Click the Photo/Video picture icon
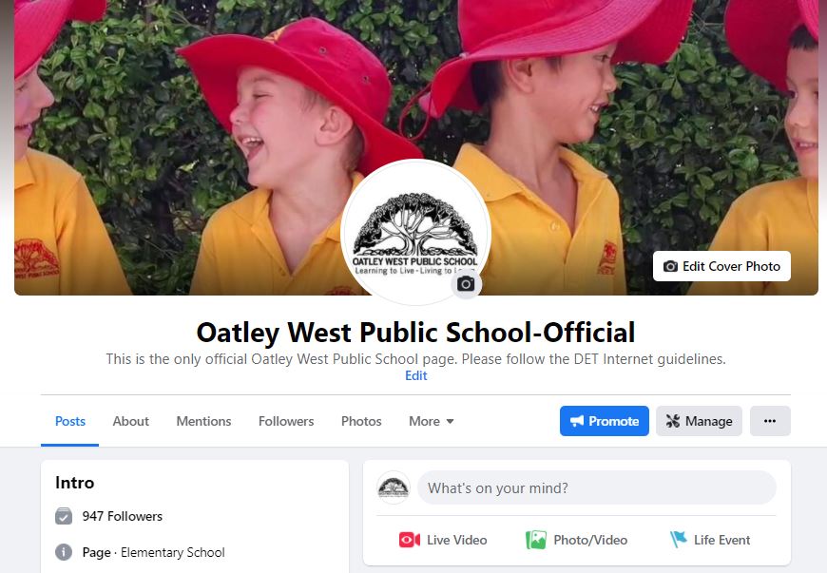The height and width of the screenshot is (573, 827). [536, 540]
